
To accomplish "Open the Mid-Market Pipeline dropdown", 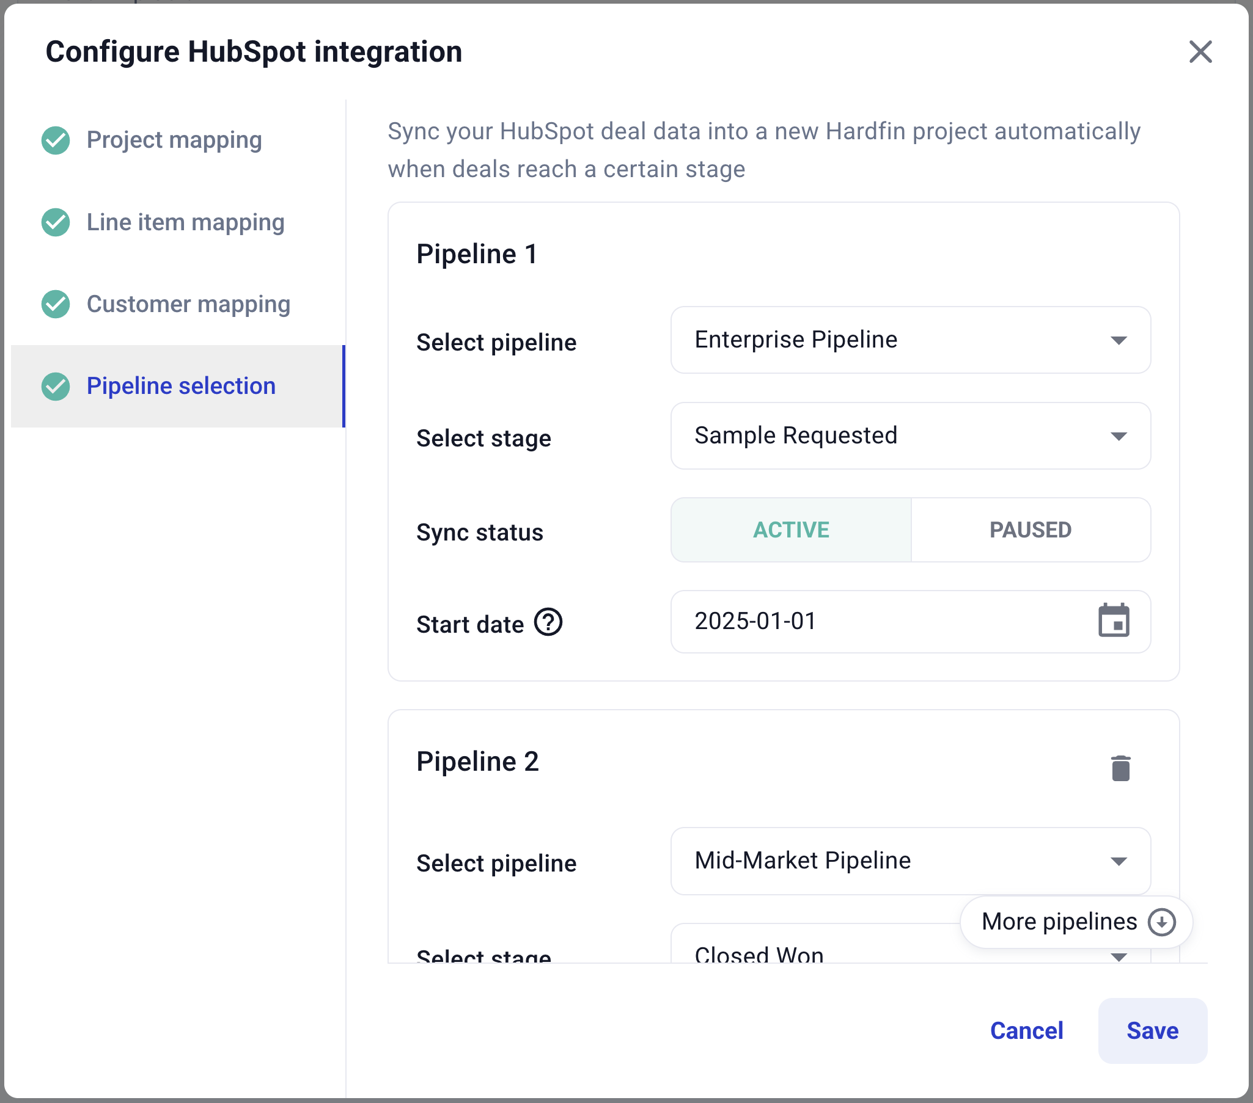I will click(910, 861).
